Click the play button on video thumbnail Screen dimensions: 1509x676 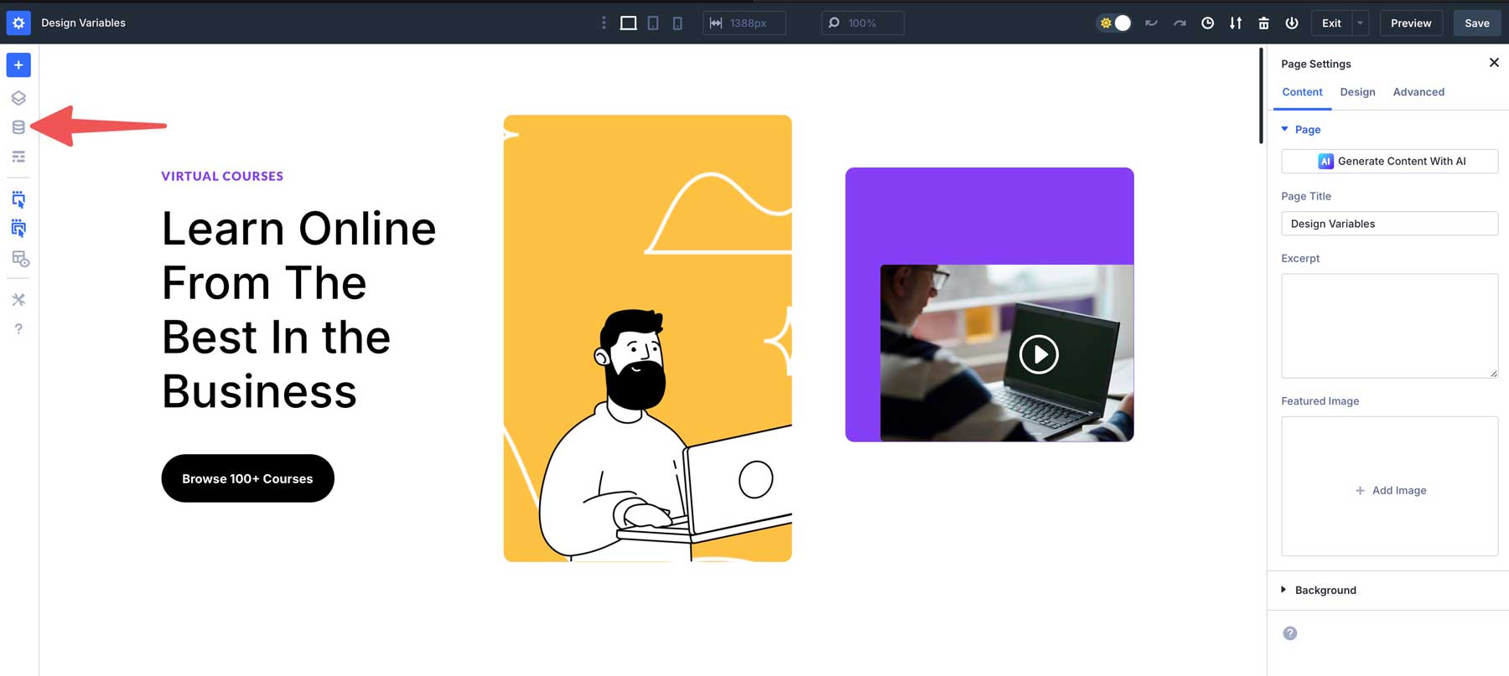pos(1039,354)
